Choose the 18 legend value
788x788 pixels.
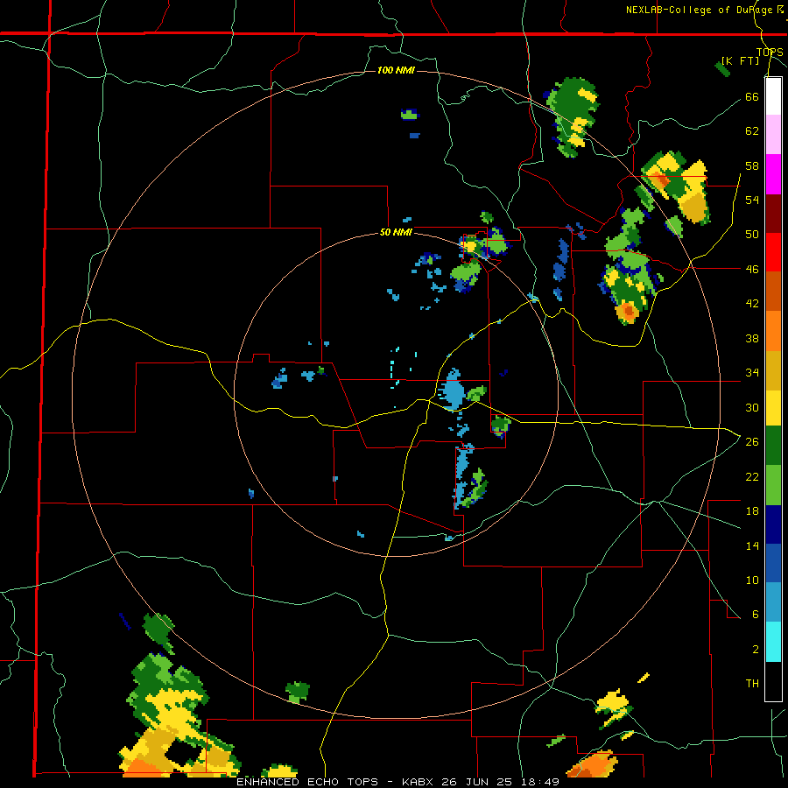click(x=752, y=511)
